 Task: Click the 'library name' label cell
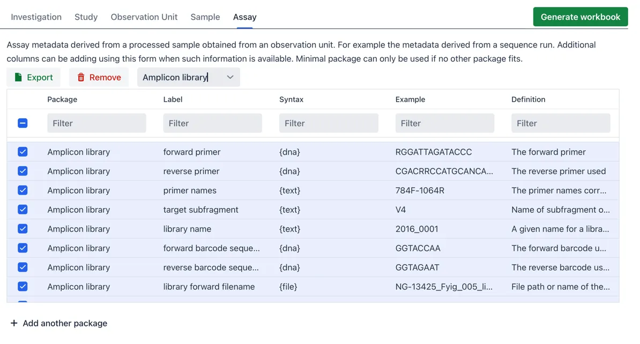point(188,229)
